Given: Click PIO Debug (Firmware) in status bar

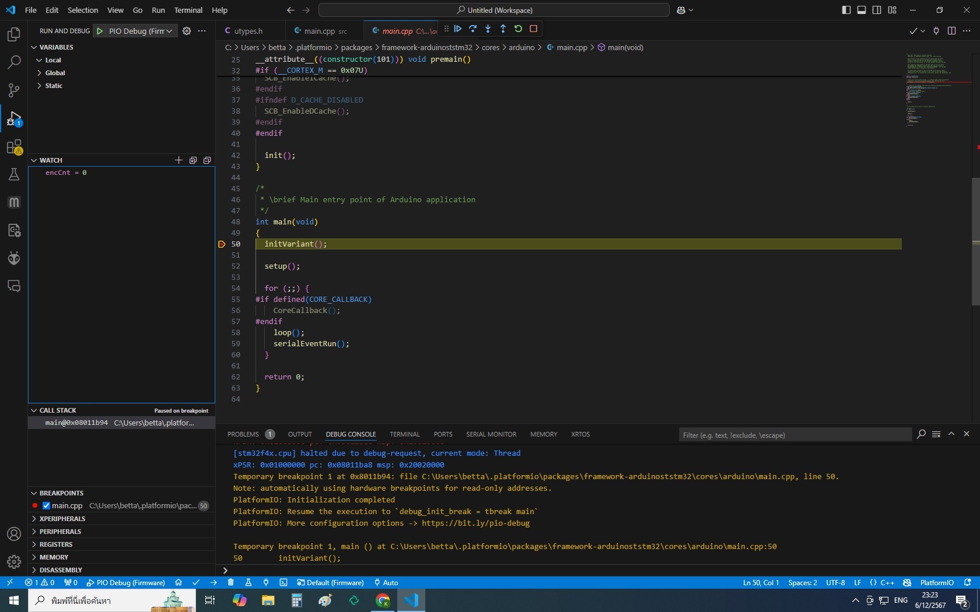Looking at the screenshot, I should pos(125,582).
